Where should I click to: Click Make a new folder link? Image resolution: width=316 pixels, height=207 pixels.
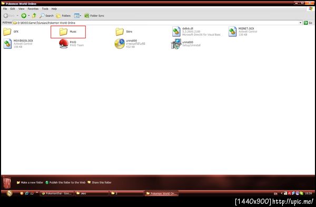pos(30,182)
